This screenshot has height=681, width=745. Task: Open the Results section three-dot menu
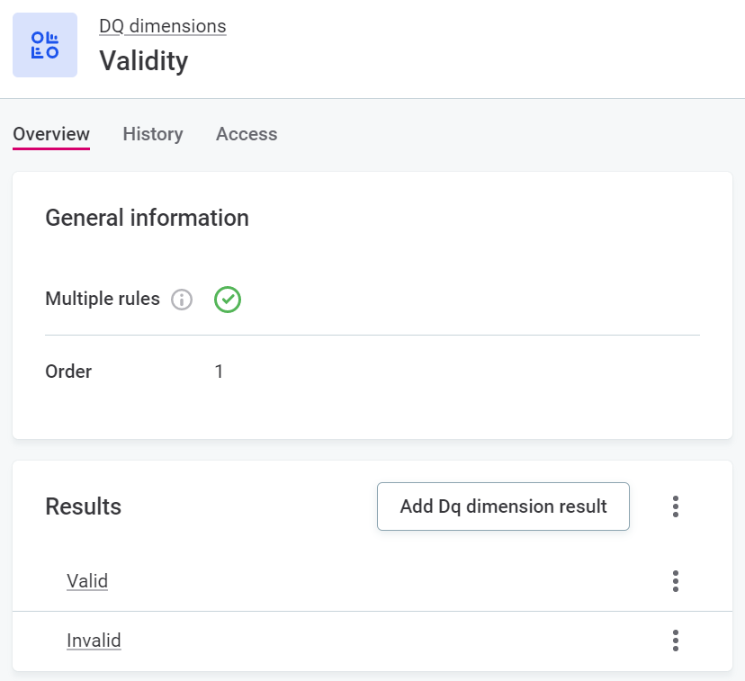[x=675, y=506]
